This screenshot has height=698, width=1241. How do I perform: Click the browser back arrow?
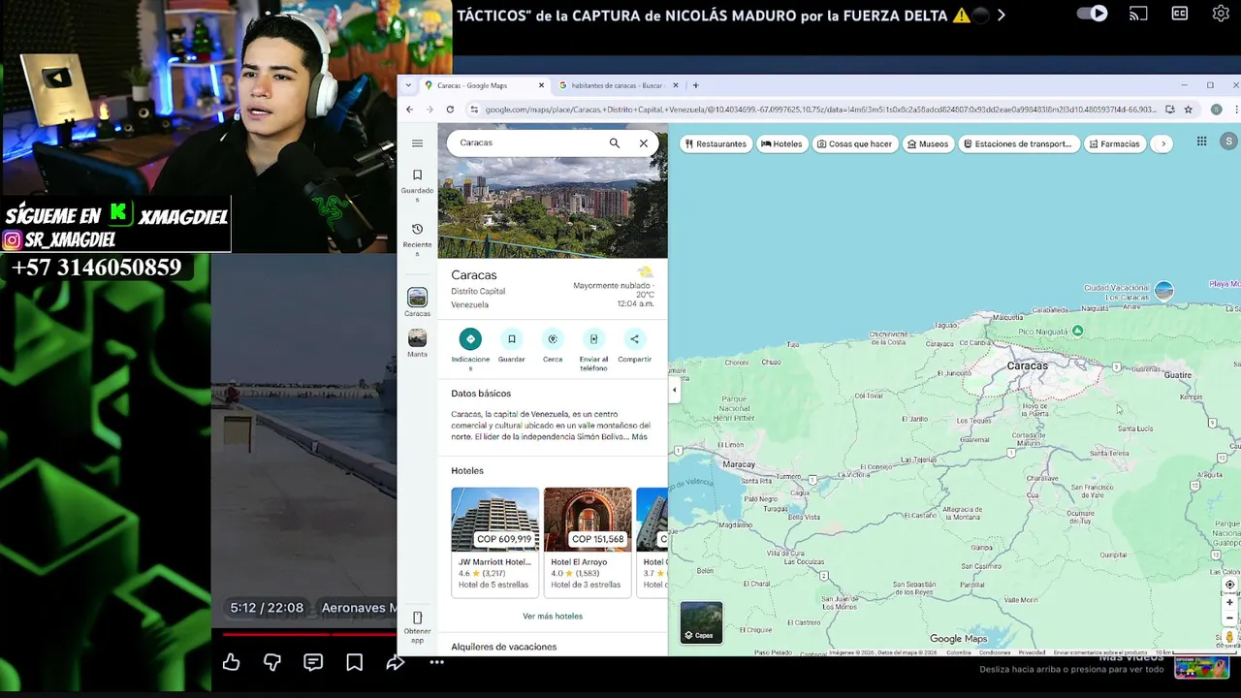(x=409, y=110)
